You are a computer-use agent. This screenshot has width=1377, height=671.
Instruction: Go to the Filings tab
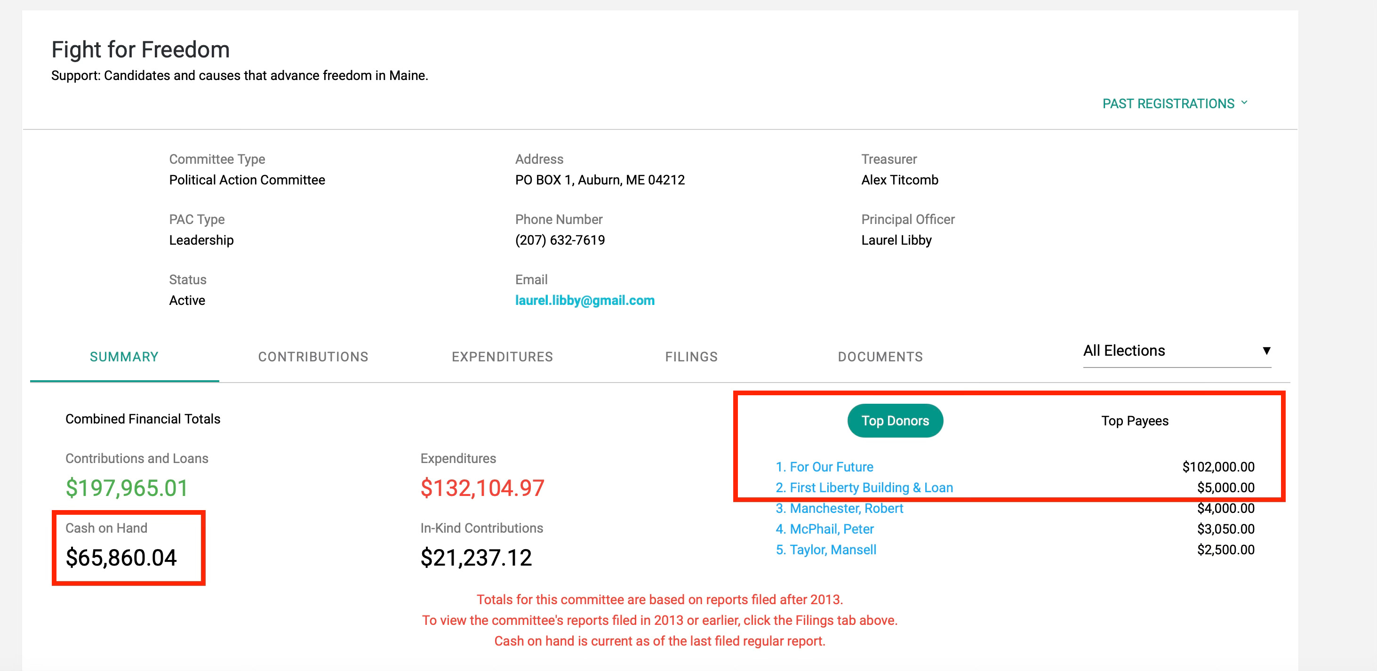tap(691, 357)
